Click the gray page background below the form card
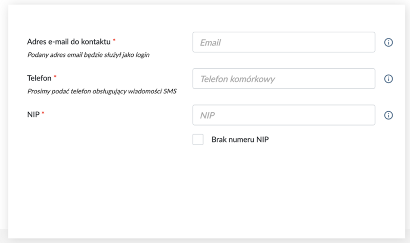 [x=205, y=240]
